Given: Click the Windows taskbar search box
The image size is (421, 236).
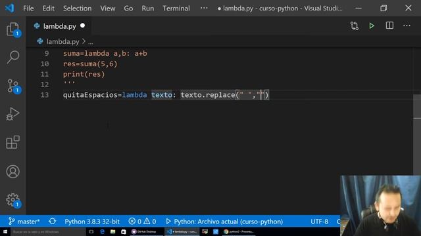Looking at the screenshot, I should click(48, 231).
